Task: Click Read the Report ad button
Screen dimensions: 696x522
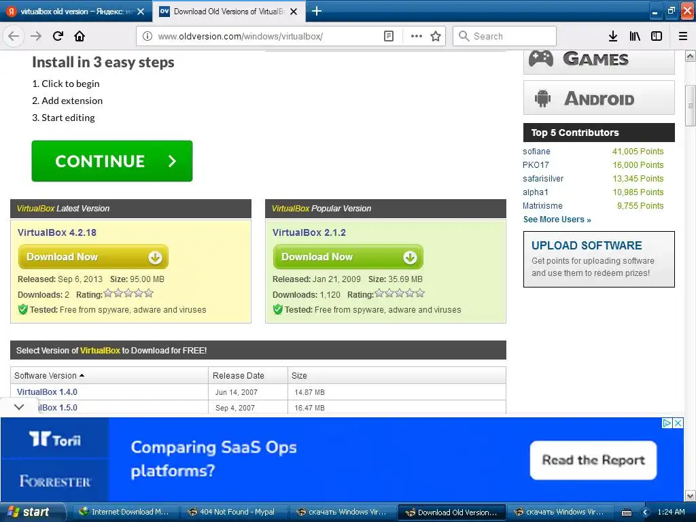Action: coord(593,460)
